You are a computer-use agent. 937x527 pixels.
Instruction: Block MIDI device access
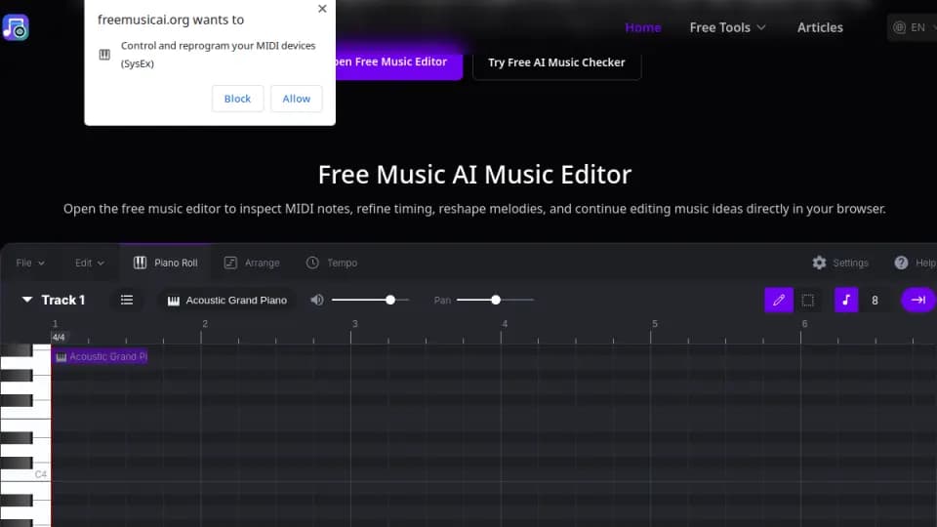point(237,99)
